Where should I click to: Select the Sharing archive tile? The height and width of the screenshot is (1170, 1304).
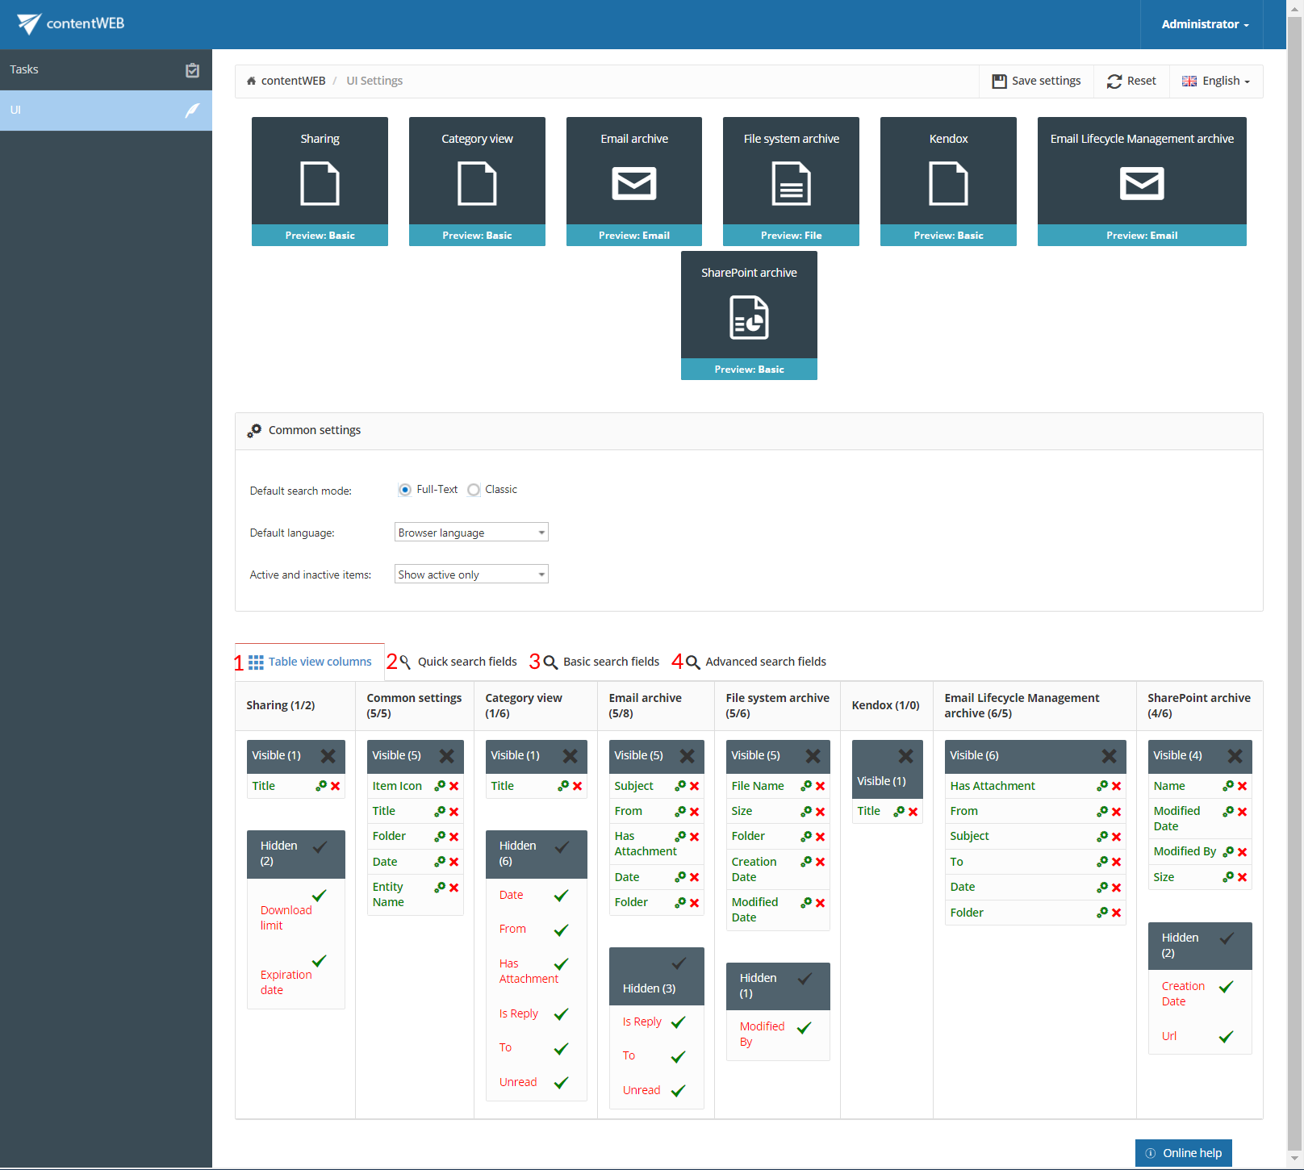[x=320, y=182]
